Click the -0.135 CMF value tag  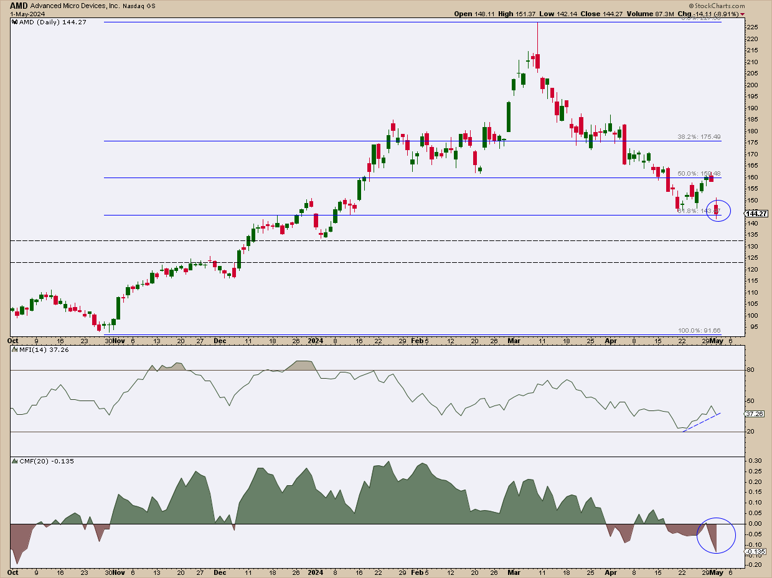click(756, 552)
